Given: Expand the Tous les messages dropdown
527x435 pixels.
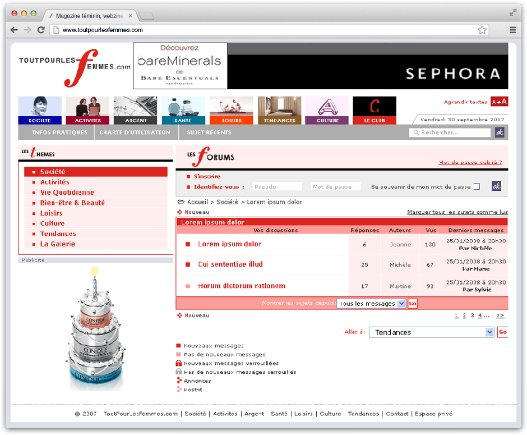Looking at the screenshot, I should tap(371, 304).
